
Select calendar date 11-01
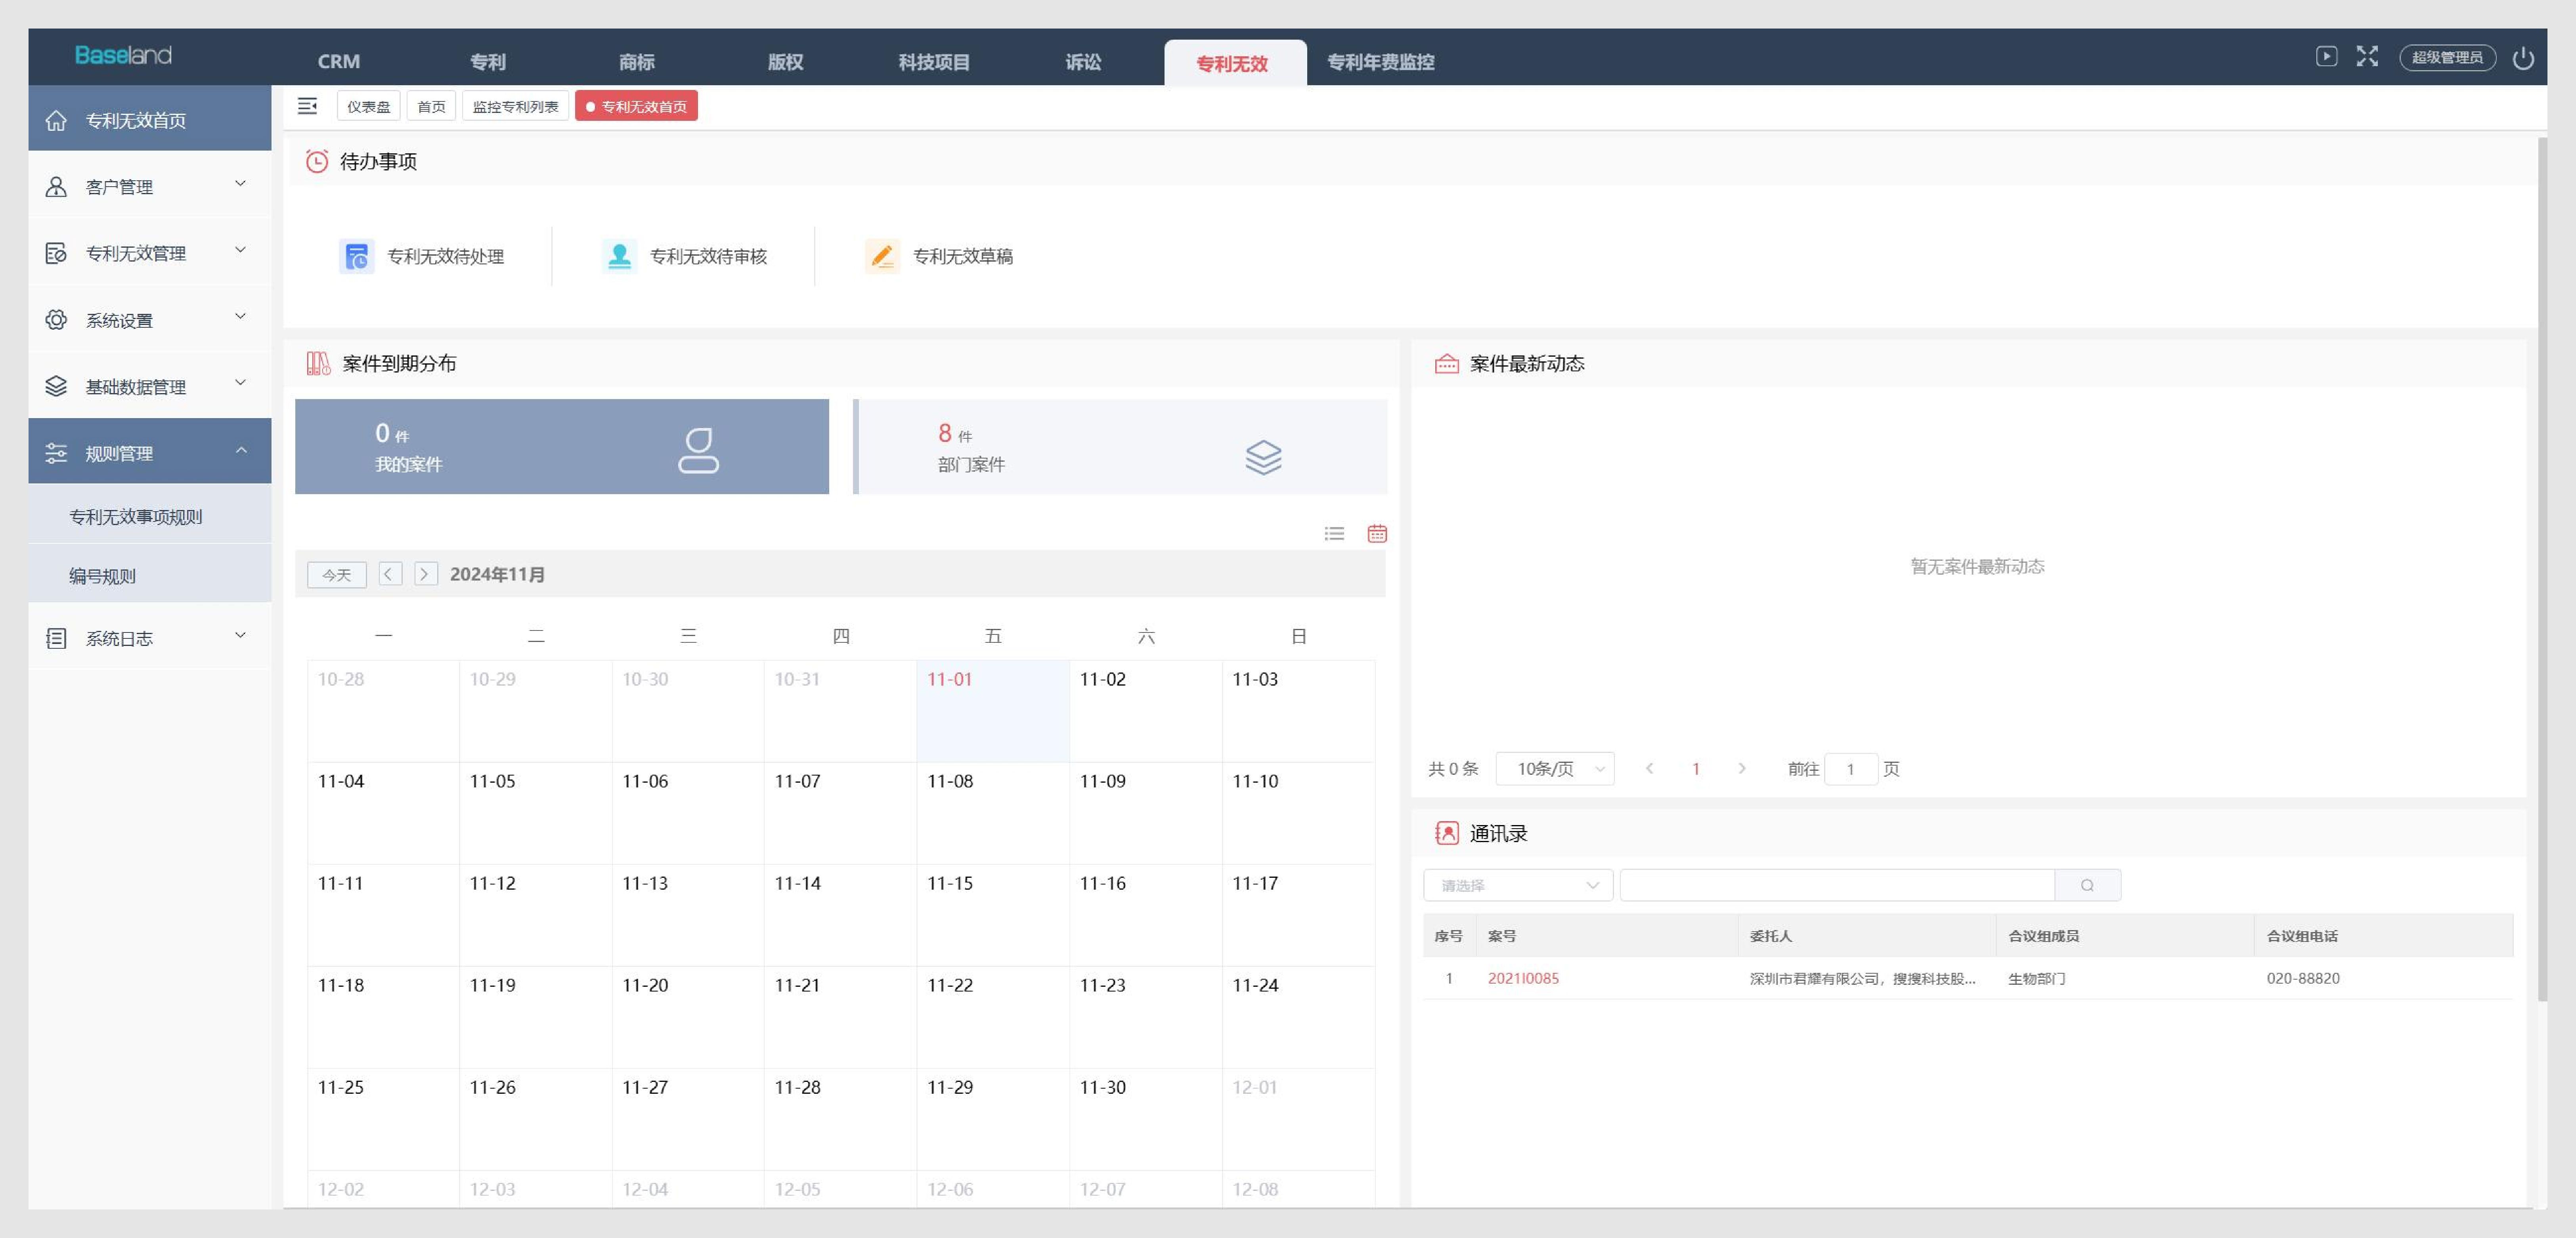(993, 711)
